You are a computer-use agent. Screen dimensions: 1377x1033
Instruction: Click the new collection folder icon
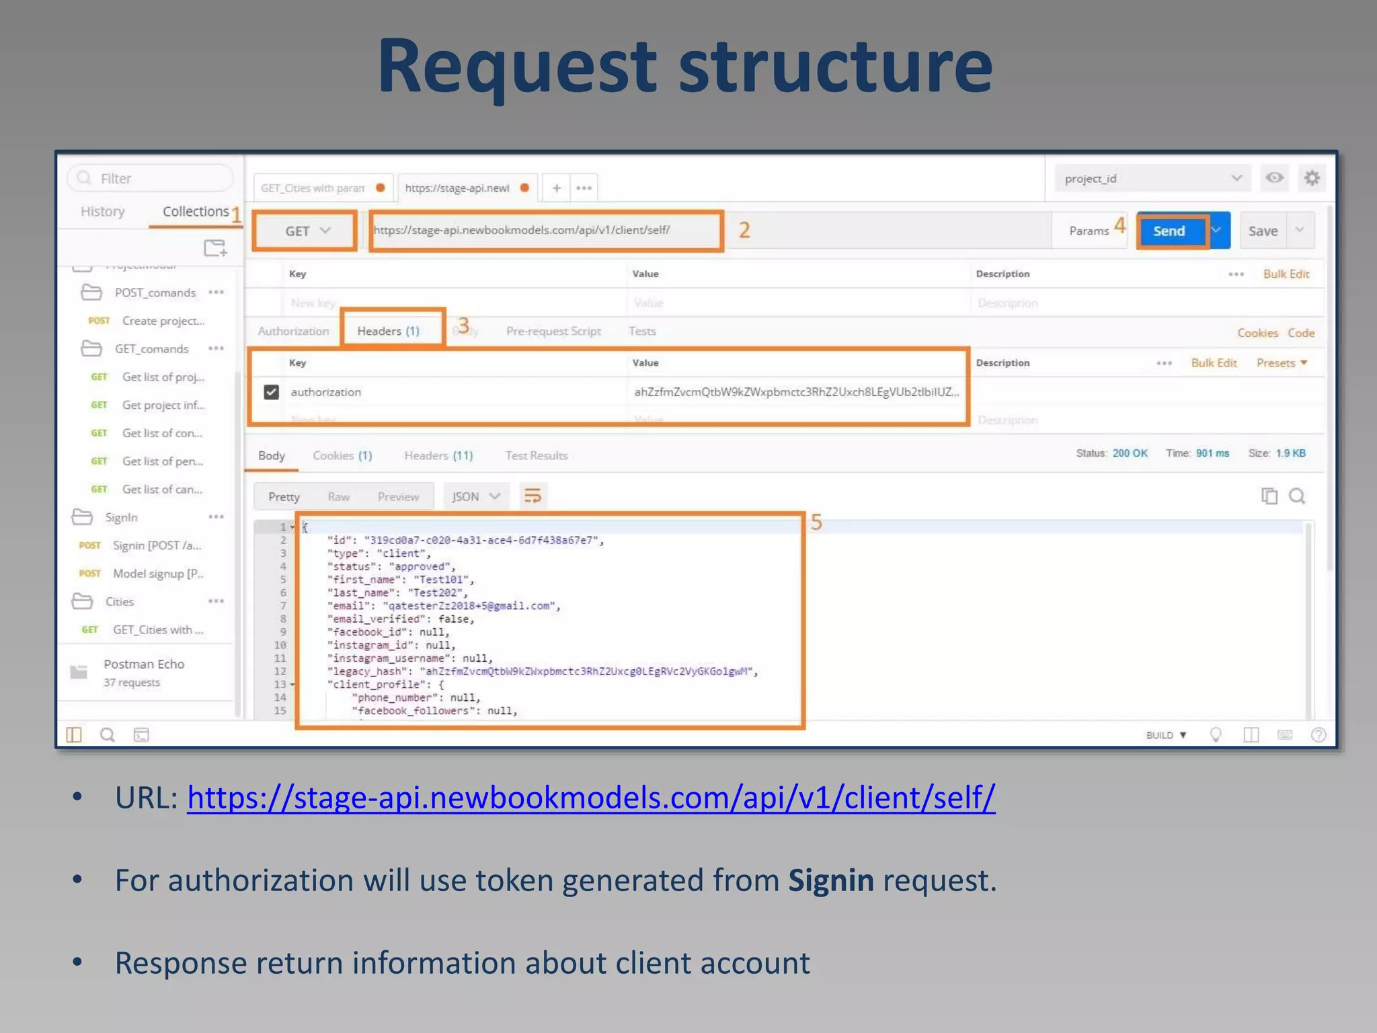(x=215, y=248)
